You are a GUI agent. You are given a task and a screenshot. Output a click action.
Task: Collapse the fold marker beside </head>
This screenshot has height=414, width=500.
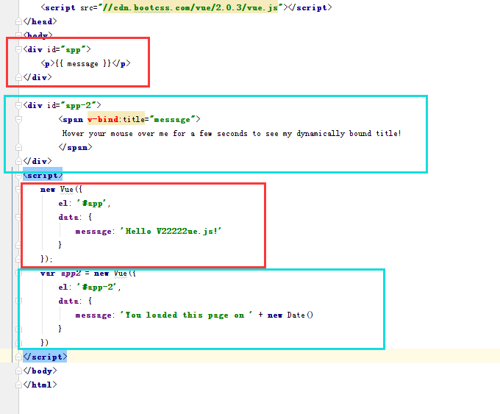[18, 21]
